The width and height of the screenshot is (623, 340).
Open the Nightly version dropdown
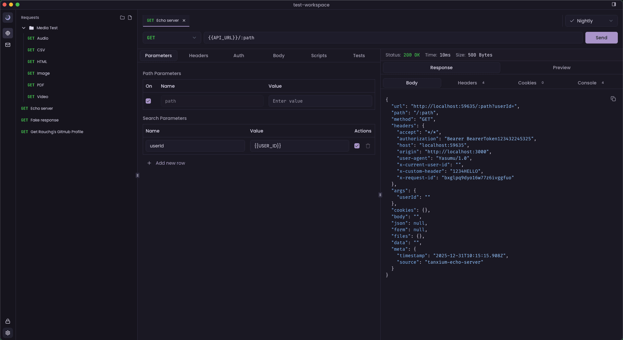click(591, 20)
